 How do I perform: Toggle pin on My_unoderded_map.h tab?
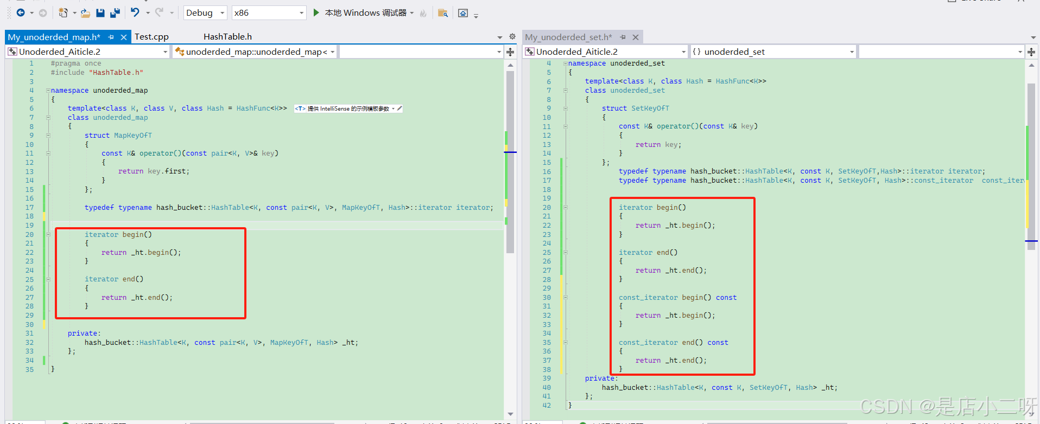(111, 37)
